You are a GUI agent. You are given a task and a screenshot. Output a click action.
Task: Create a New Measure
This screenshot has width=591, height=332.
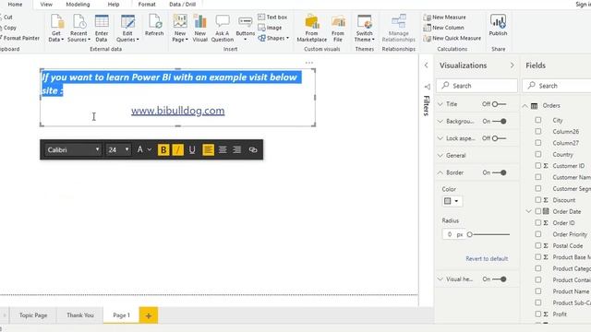[445, 17]
